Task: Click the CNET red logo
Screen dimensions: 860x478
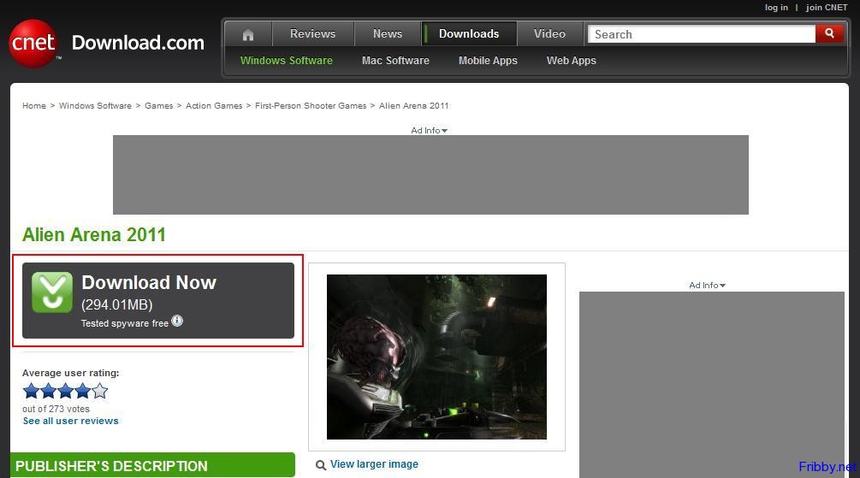Action: click(x=33, y=43)
